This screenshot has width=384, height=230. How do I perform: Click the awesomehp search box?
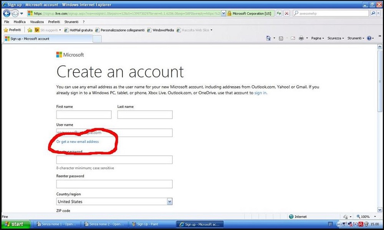(331, 13)
